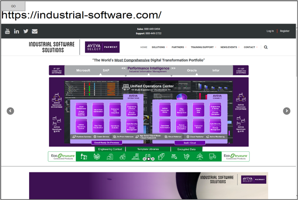This screenshot has width=298, height=200.
Task: Select the active middle carousel dot
Action: coord(149,159)
